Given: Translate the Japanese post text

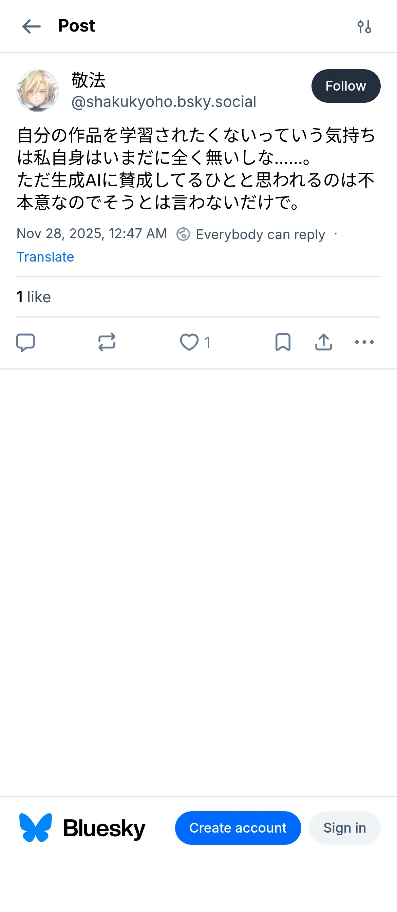Looking at the screenshot, I should click(x=45, y=257).
